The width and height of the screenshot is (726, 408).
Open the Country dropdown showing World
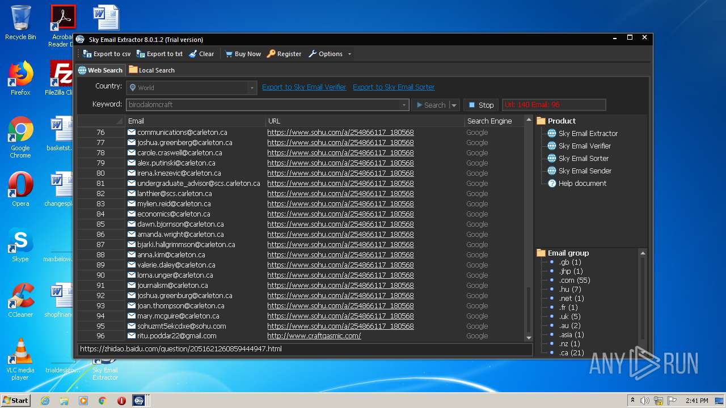pos(191,87)
